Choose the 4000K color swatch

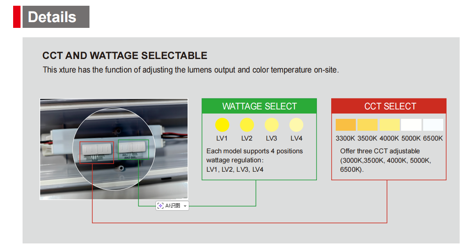tap(389, 125)
